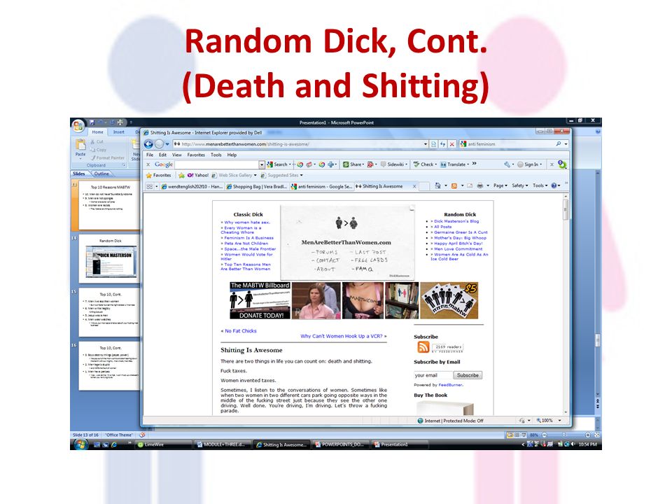Screen dimensions: 672x504
Task: Click the Internet Explorer back arrow button
Action: pyautogui.click(x=148, y=144)
